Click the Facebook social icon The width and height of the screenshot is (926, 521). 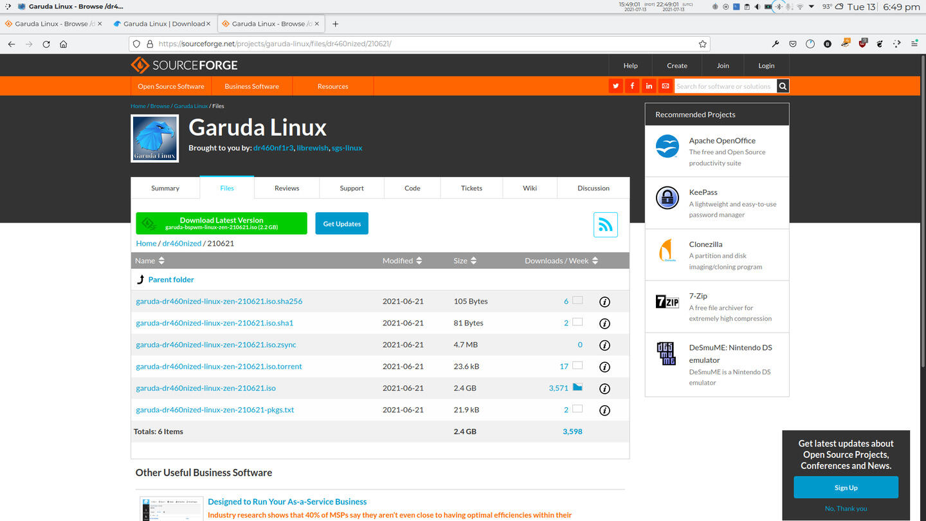click(632, 86)
